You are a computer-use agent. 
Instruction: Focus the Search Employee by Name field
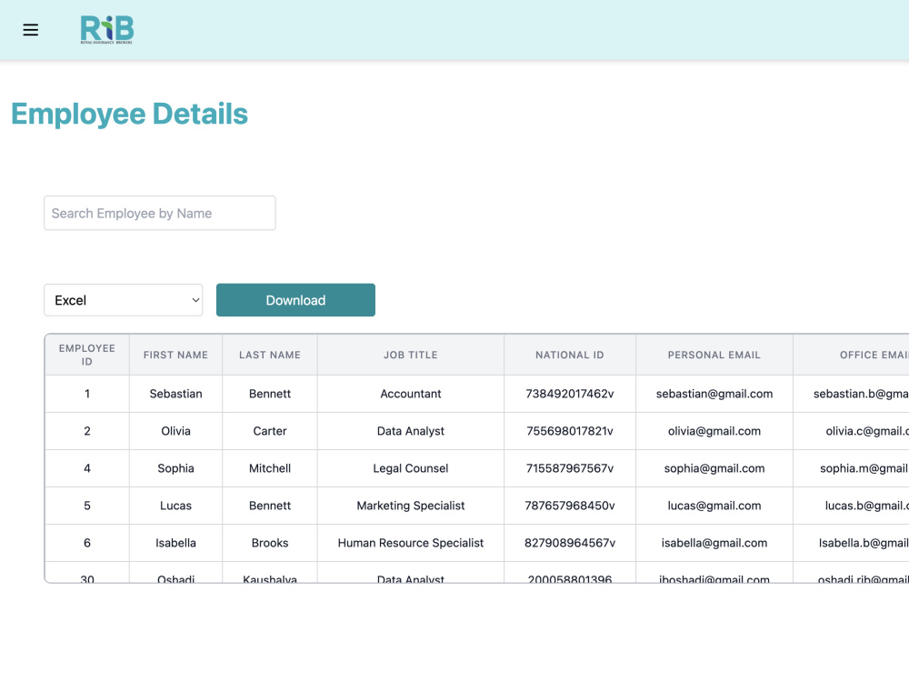pos(160,213)
